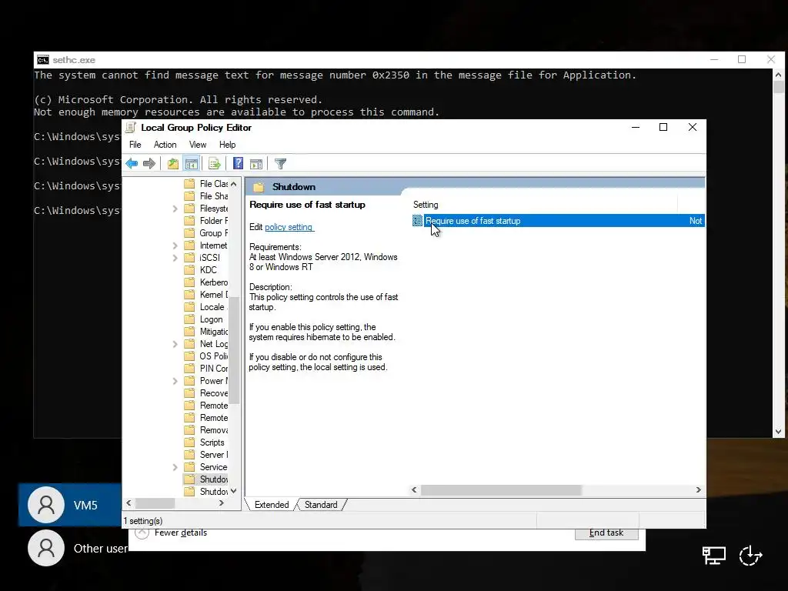Click folder icon of Logon tree node
The height and width of the screenshot is (591, 788).
pos(189,319)
